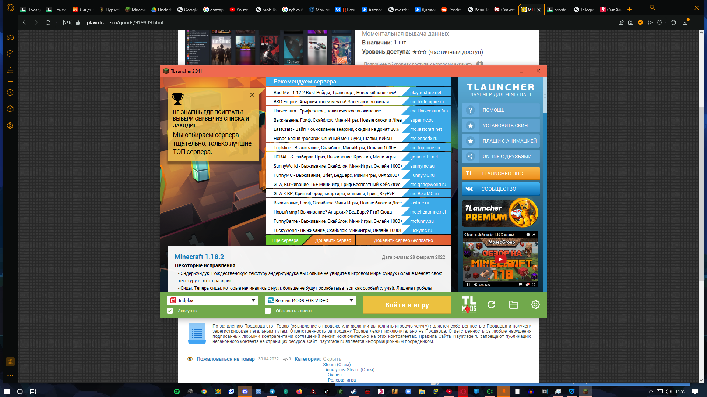
Task: Click Ещё сервера button
Action: [285, 240]
